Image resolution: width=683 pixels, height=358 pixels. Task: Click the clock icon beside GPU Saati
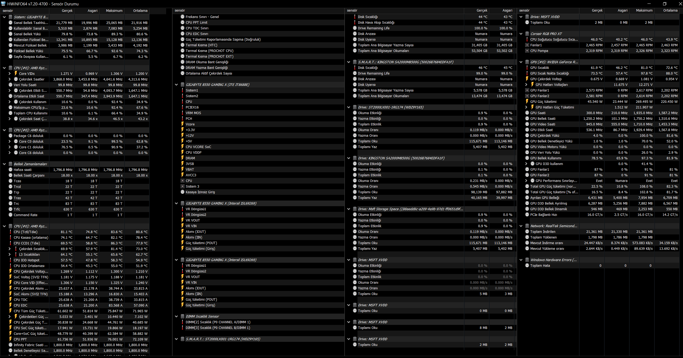pyautogui.click(x=527, y=113)
